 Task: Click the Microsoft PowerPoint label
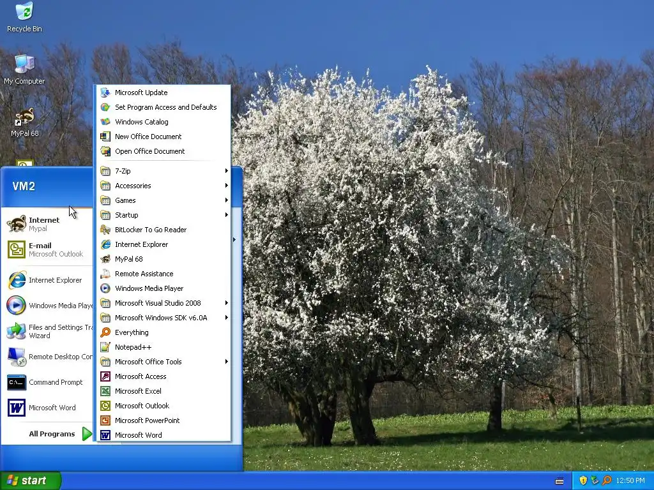point(148,420)
